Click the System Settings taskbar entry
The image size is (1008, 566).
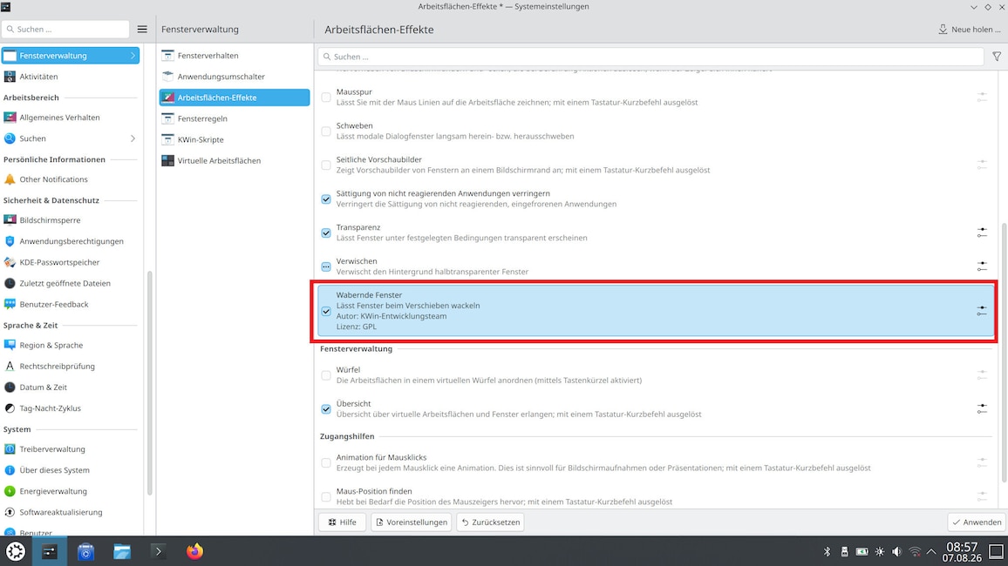click(51, 551)
